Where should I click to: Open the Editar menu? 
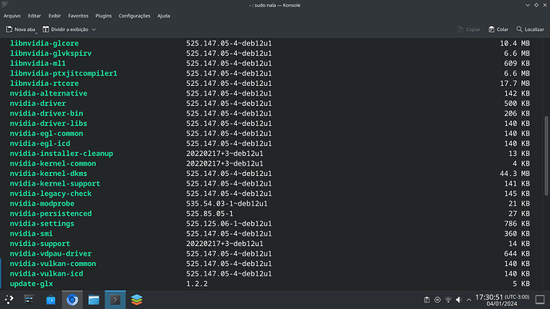34,16
